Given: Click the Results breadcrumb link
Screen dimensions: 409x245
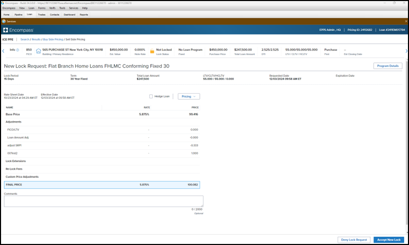Looking at the screenshot, I should pos(36,40).
